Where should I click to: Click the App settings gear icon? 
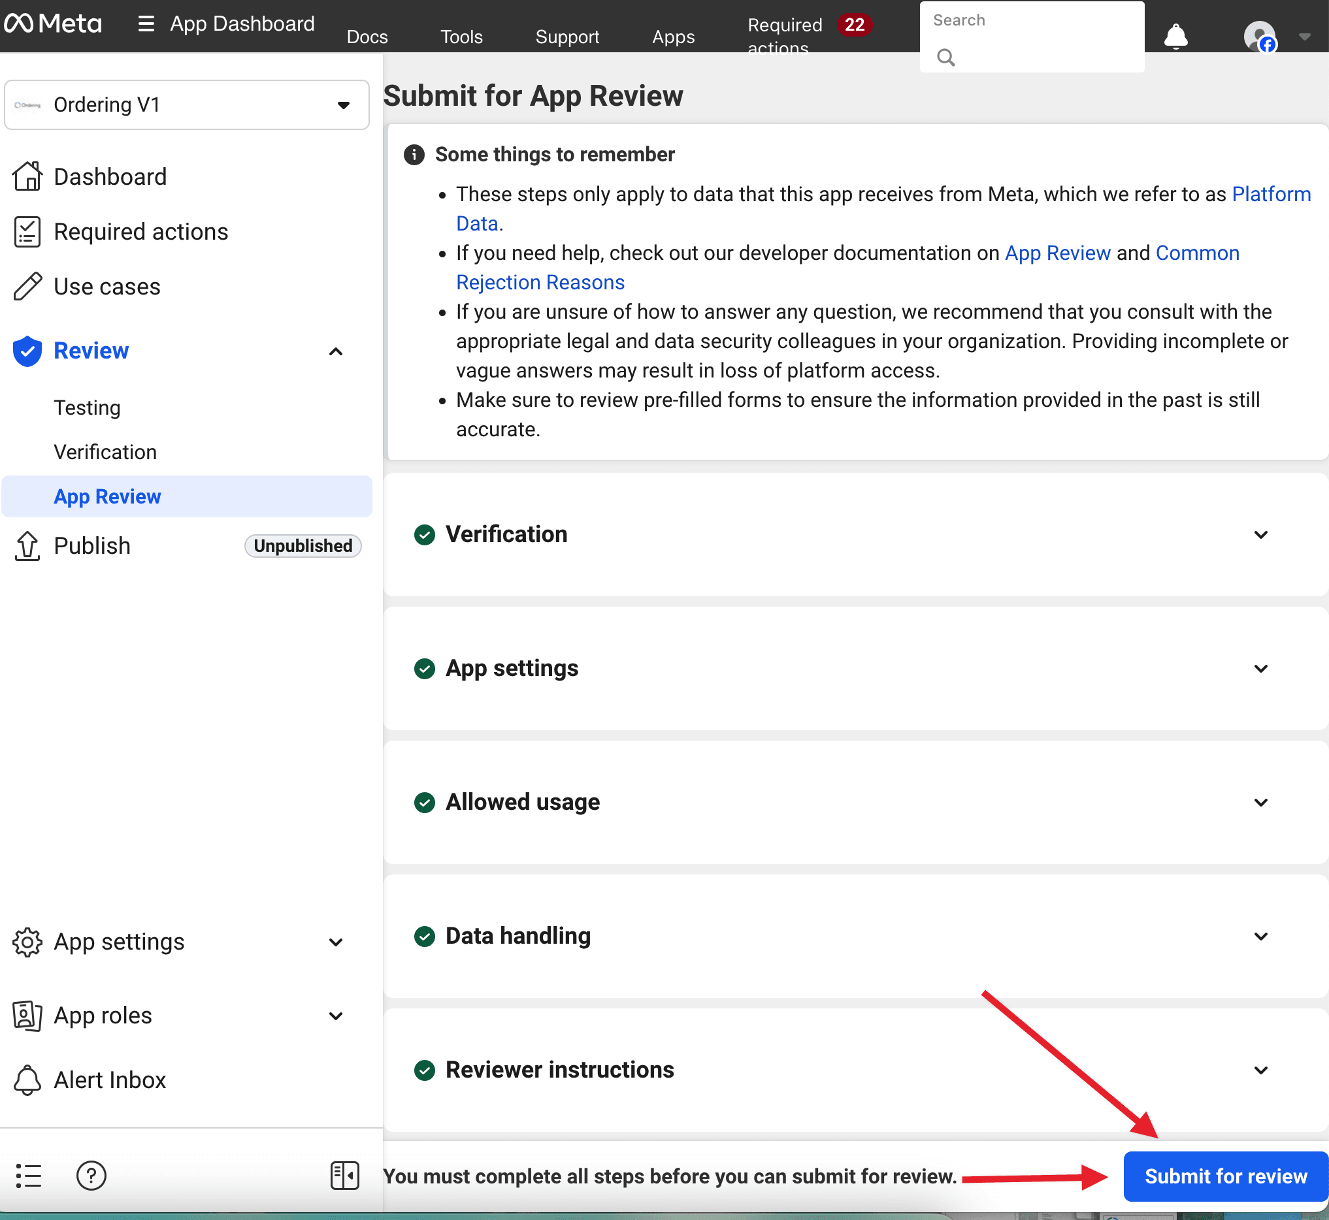tap(27, 942)
